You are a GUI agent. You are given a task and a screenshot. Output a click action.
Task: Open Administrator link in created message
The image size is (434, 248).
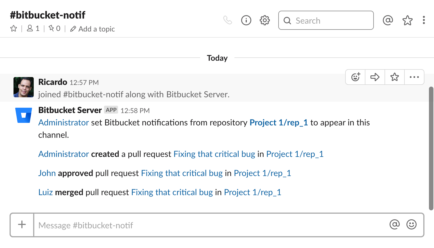tap(64, 154)
